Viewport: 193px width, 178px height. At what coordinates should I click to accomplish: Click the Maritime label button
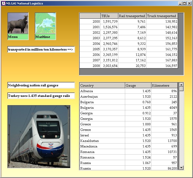tap(45, 37)
